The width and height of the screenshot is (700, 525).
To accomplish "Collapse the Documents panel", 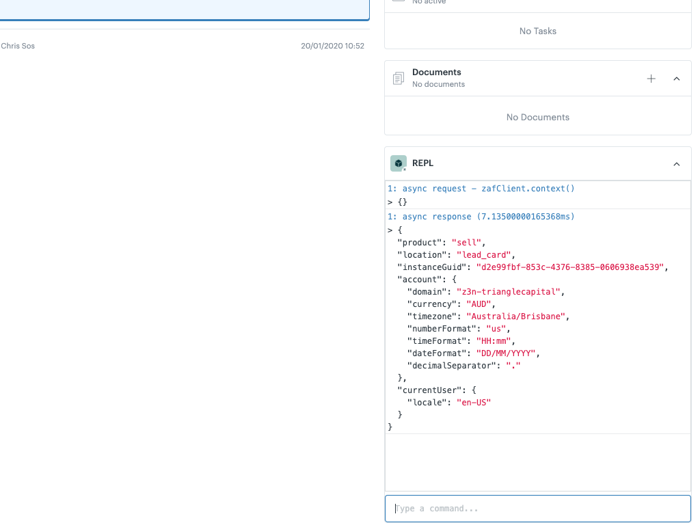I will (x=676, y=79).
